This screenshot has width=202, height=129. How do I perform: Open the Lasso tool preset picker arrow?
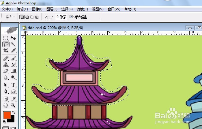click(14, 17)
